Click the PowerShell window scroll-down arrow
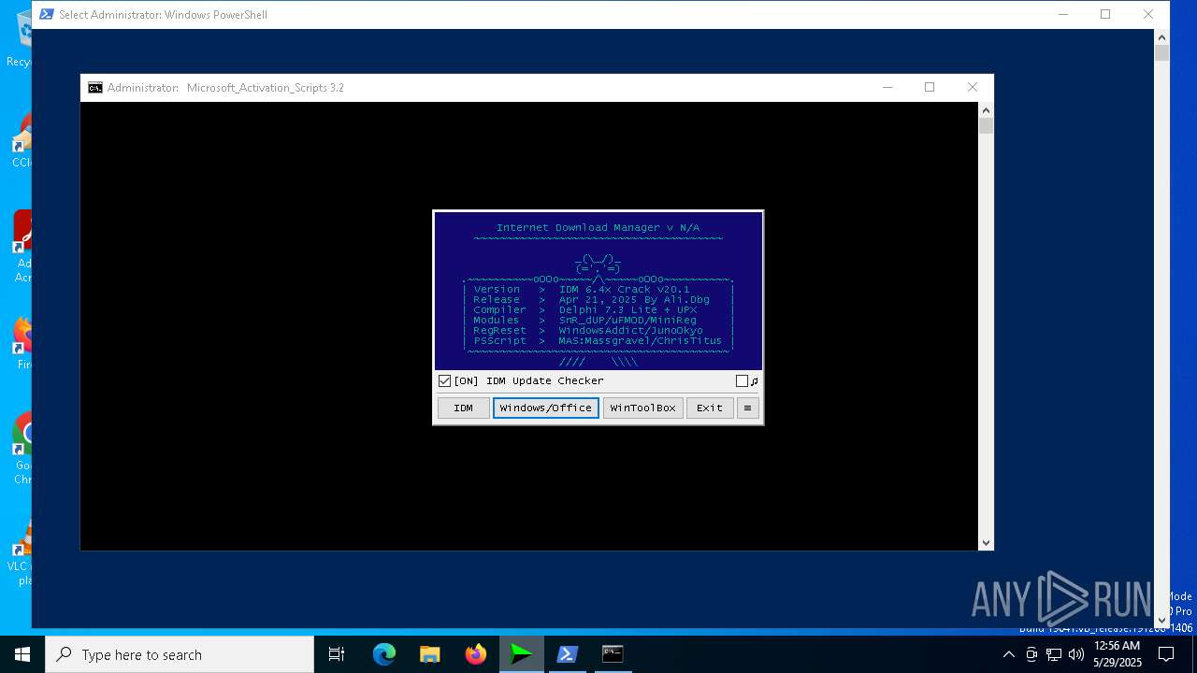 pos(1161,621)
